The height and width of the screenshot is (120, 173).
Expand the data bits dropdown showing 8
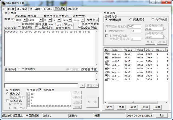click(50, 20)
